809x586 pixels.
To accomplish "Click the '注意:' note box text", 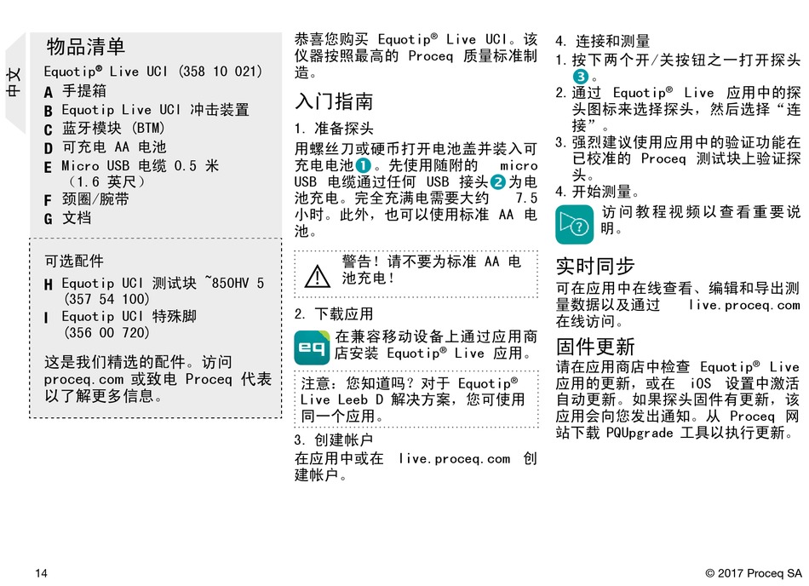I will (x=413, y=399).
